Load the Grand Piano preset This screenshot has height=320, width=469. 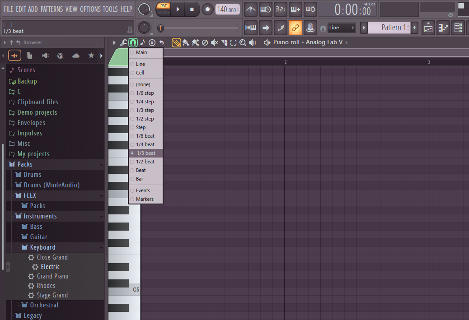(52, 276)
